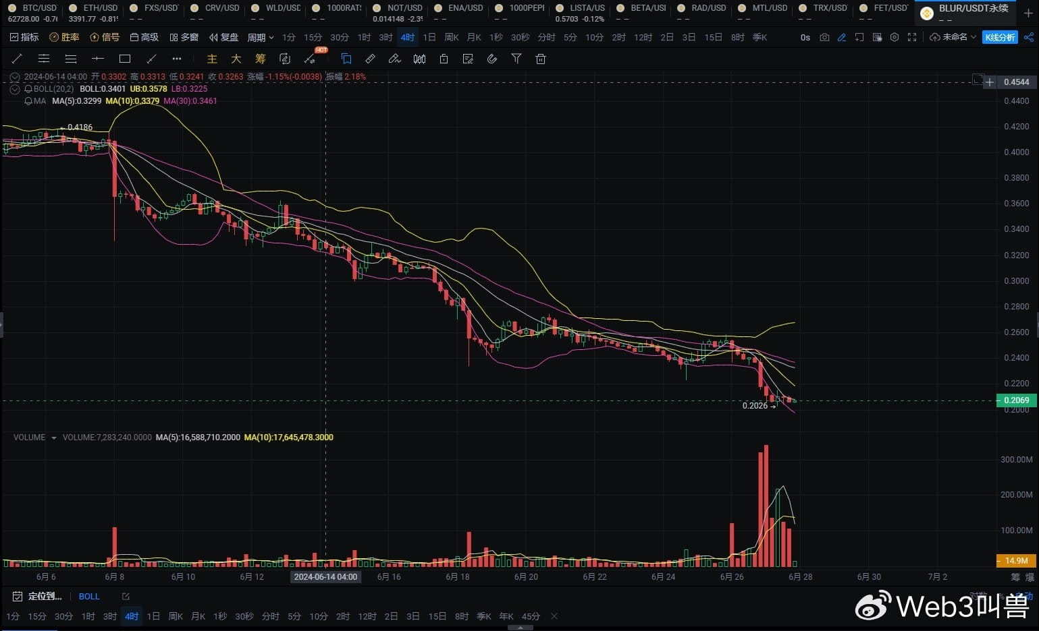Screen dimensions: 1039x631
Task: Close the bottom timeframe bar with X
Action: pos(554,616)
